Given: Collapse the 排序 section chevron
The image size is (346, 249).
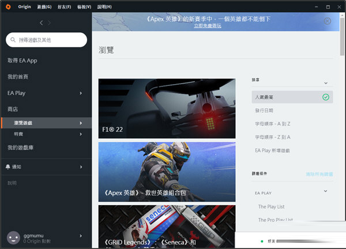Looking at the screenshot, I should 325,84.
